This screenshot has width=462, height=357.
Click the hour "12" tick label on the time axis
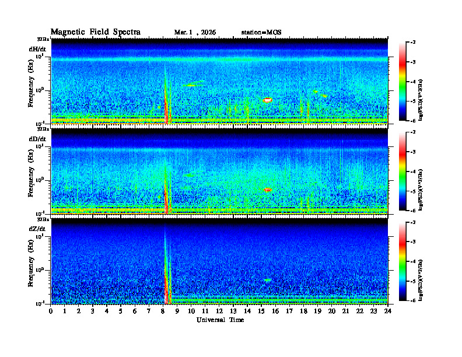pos(219,311)
